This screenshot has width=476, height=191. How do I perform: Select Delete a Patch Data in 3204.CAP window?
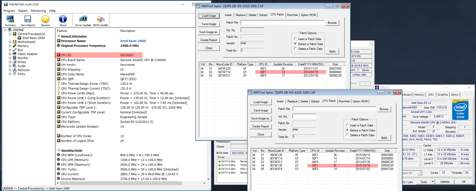click(x=347, y=135)
